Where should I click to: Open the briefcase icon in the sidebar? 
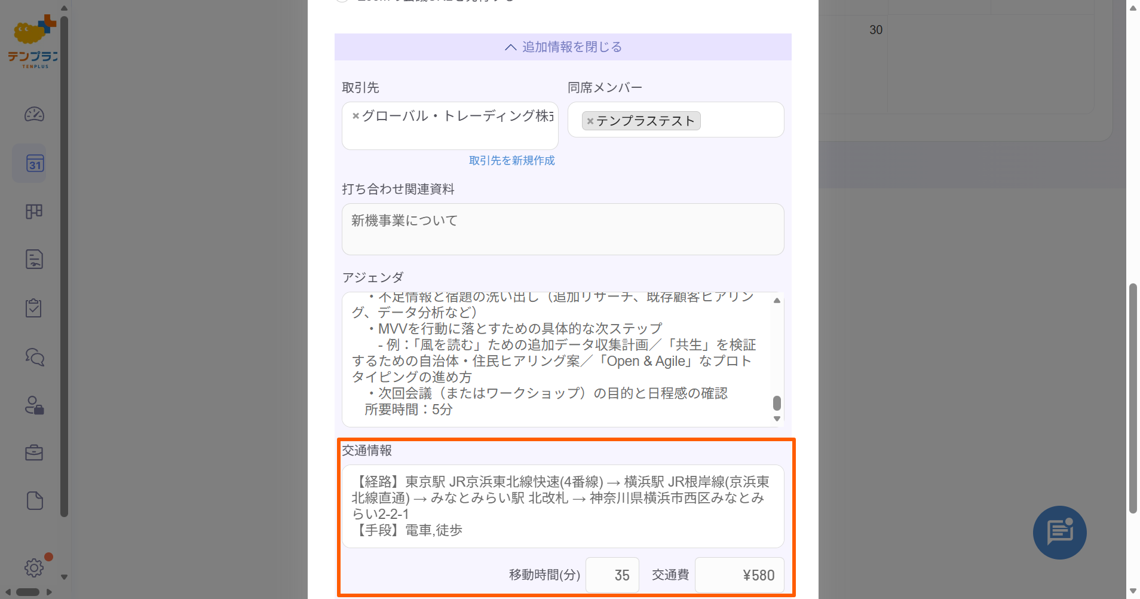tap(34, 453)
